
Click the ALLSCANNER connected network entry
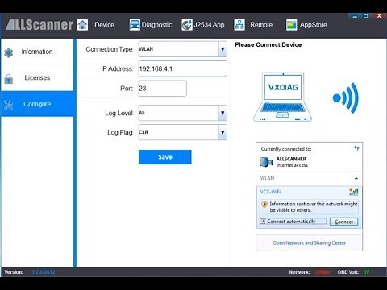pyautogui.click(x=309, y=162)
